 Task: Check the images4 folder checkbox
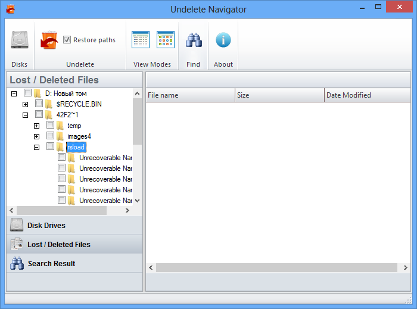point(50,136)
